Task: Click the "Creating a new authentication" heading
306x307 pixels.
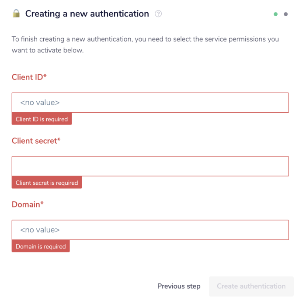Action: 87,14
